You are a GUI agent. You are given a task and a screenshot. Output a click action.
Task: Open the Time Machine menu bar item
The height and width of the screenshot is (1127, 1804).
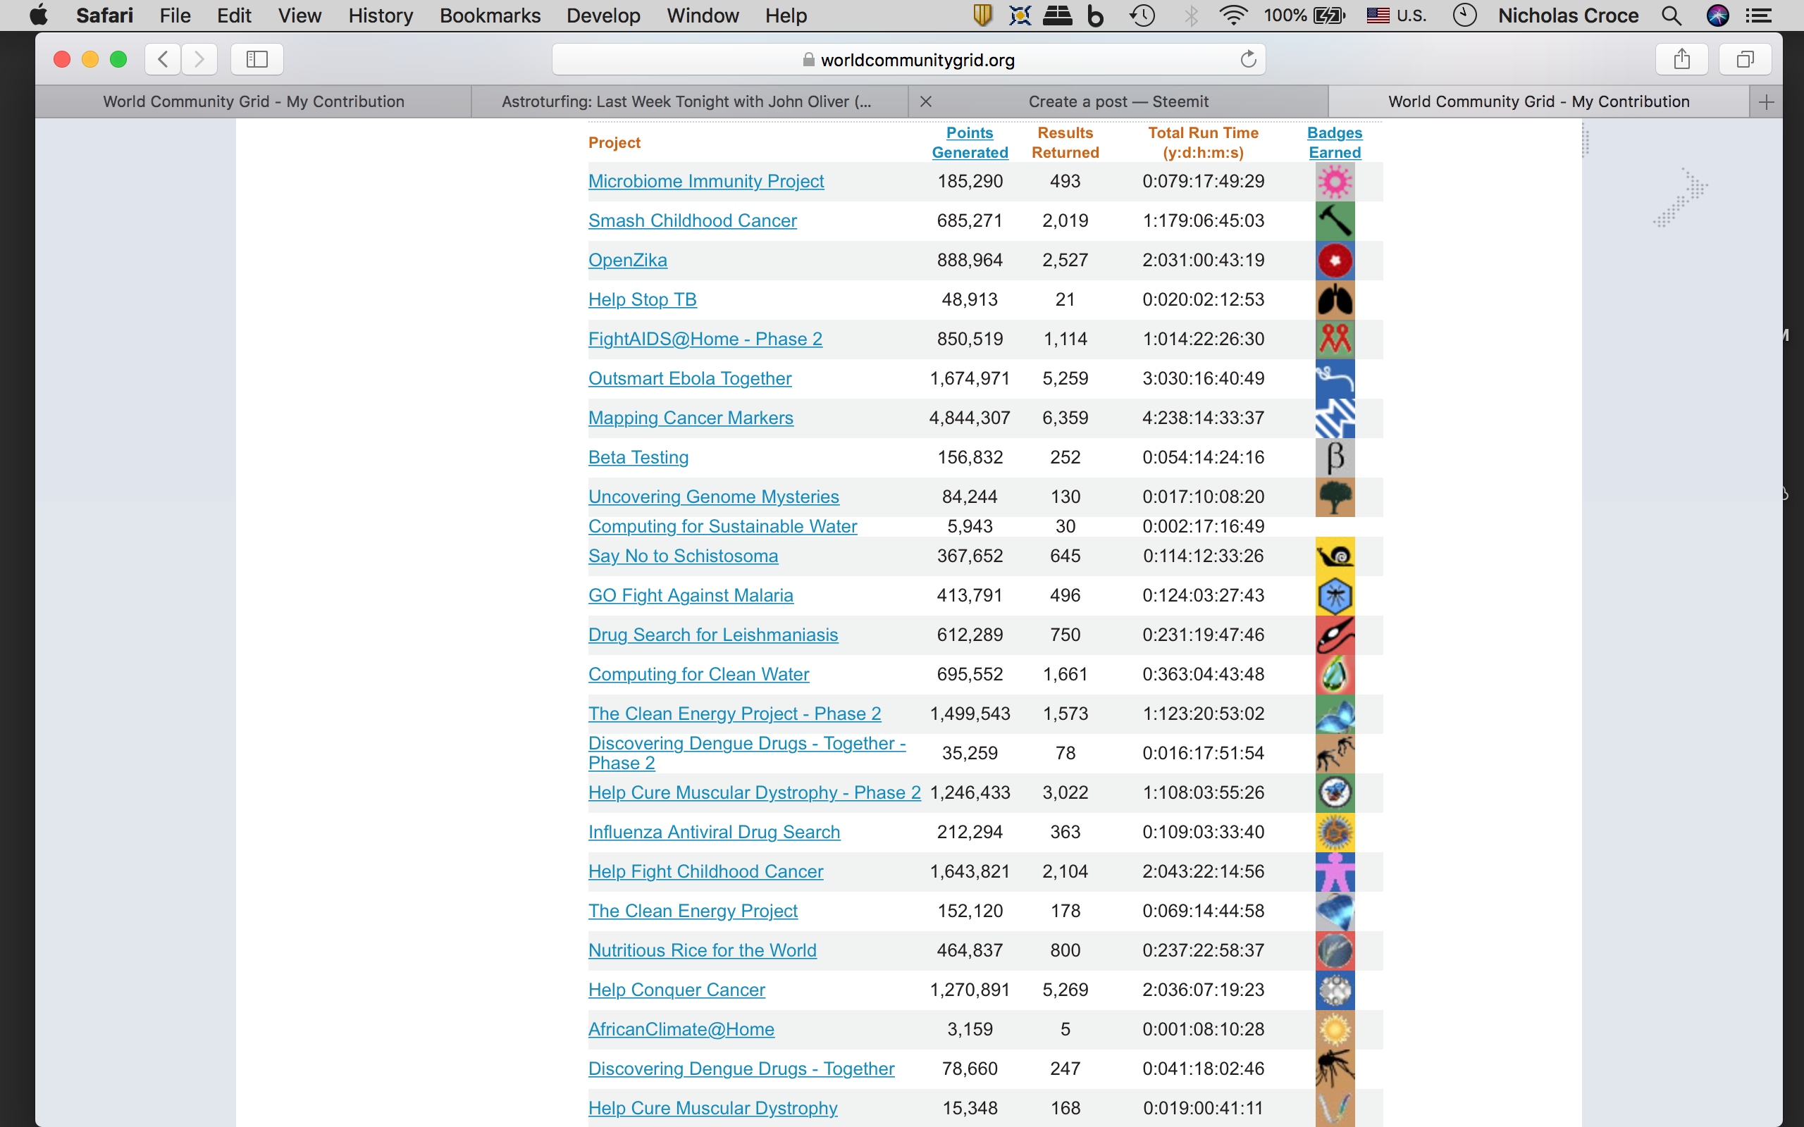point(1142,15)
